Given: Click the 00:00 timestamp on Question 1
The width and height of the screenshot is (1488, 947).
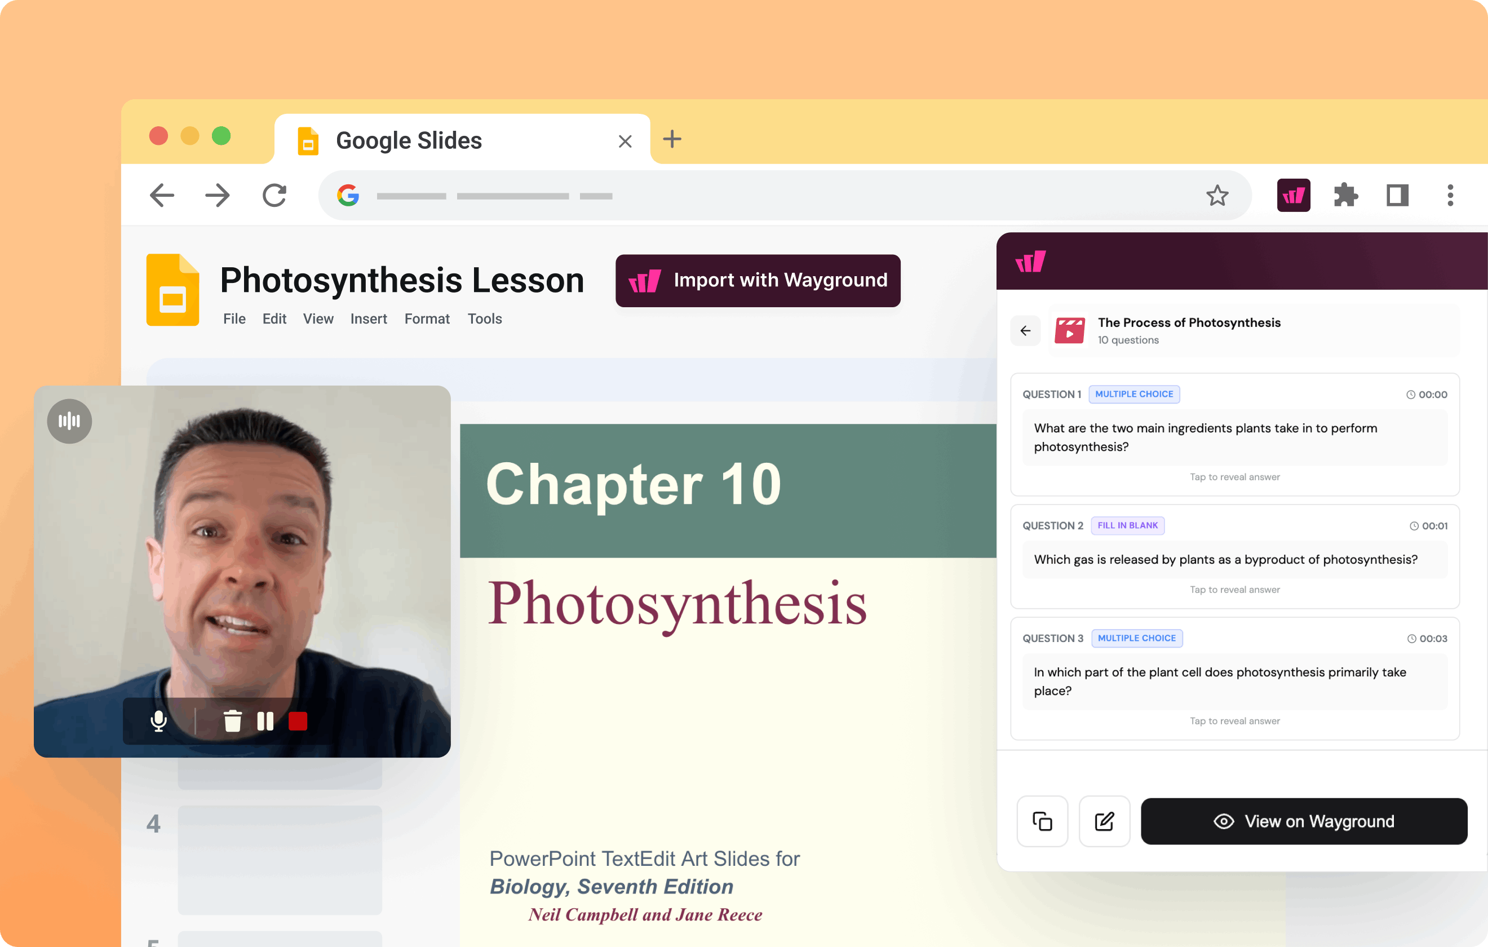Looking at the screenshot, I should click(1427, 395).
